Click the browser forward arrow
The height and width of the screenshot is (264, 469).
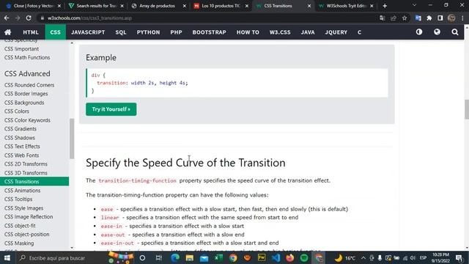18,18
